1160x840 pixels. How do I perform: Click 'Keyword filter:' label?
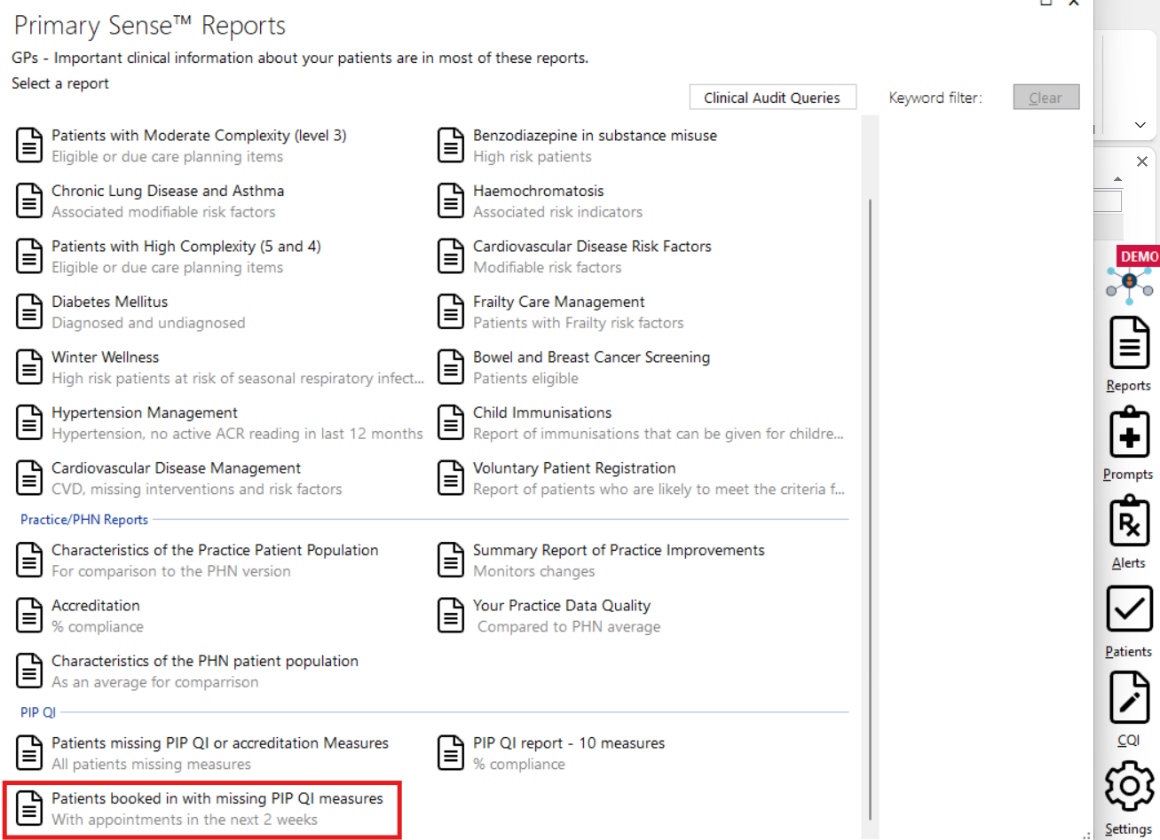935,98
